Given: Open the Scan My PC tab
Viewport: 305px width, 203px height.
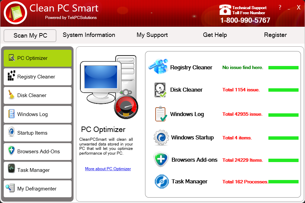Looking at the screenshot, I should [30, 36].
